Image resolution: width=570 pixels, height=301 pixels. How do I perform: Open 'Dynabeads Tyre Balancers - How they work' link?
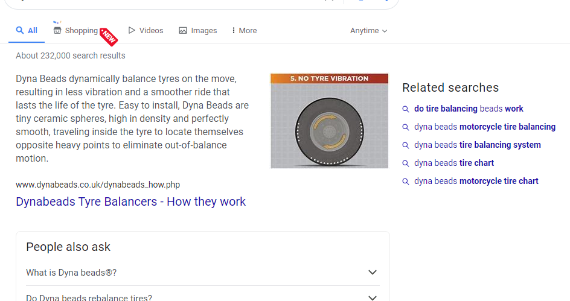pos(130,201)
